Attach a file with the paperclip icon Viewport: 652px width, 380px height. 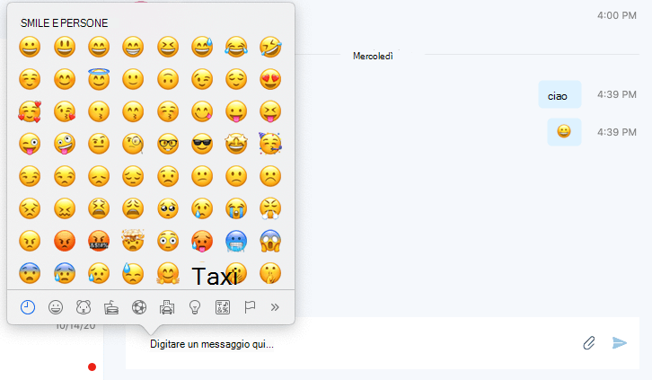click(x=589, y=343)
